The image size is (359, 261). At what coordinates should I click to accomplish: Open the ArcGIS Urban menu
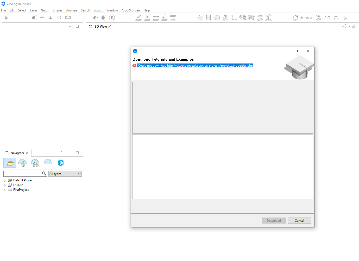click(131, 10)
